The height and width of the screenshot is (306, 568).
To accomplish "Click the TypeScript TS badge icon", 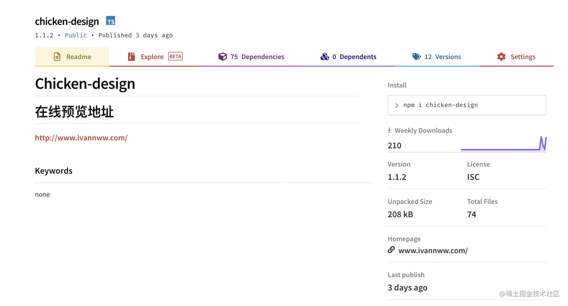I will (x=110, y=21).
